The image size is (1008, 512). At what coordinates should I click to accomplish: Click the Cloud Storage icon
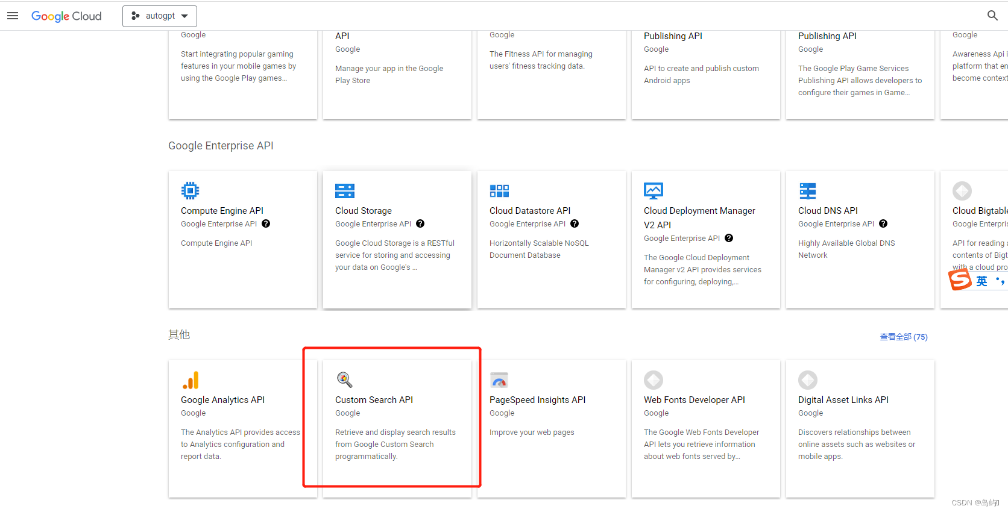[x=345, y=191]
